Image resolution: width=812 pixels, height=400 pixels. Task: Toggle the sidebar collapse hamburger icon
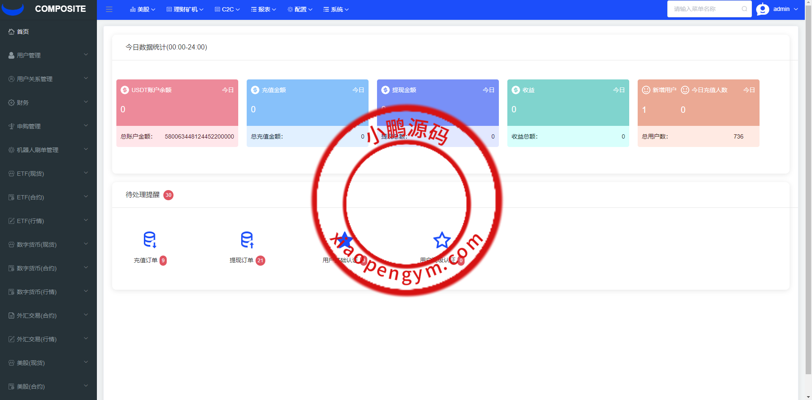click(109, 9)
